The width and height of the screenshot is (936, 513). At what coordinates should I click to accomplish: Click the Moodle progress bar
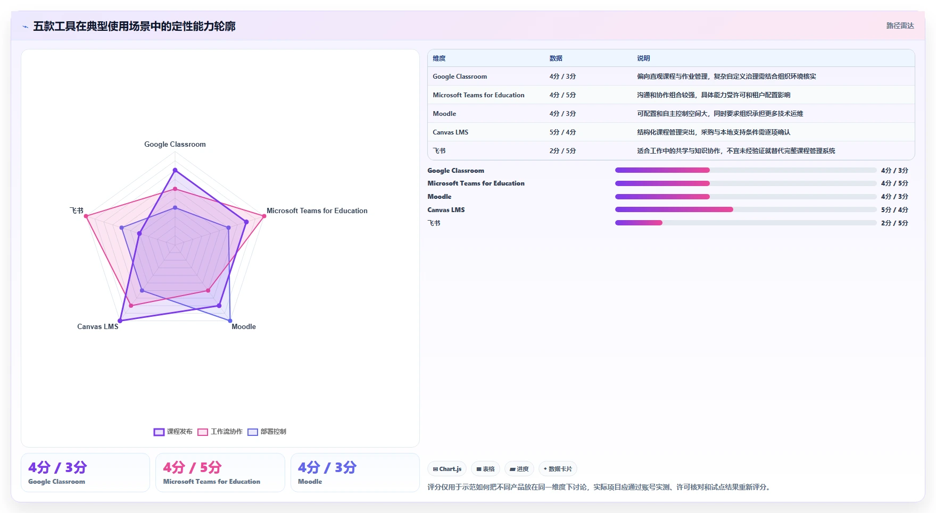click(746, 197)
